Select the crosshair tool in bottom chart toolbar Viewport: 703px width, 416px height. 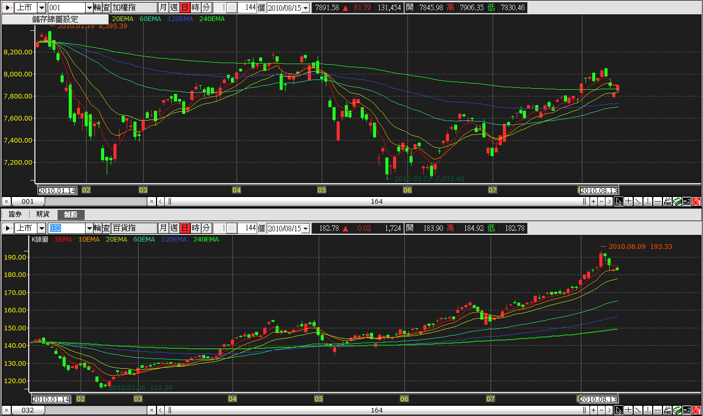click(628, 410)
